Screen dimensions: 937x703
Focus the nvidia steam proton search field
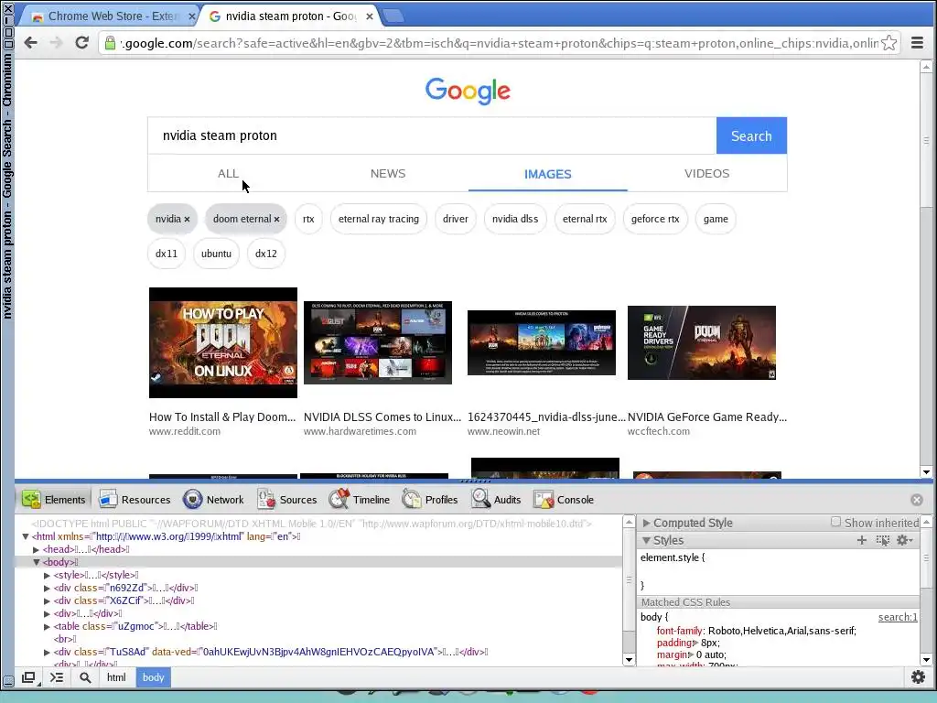pos(432,135)
